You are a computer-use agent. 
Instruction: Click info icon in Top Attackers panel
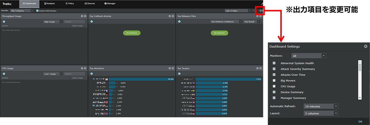[92, 74]
